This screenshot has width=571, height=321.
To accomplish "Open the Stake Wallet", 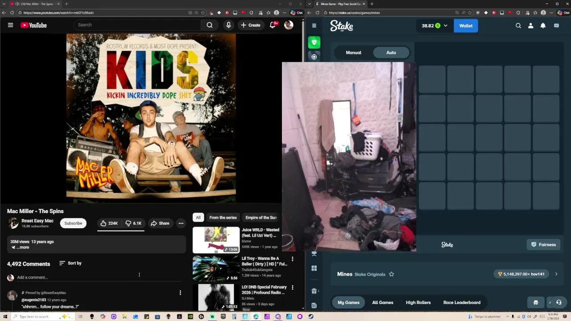I will point(466,26).
